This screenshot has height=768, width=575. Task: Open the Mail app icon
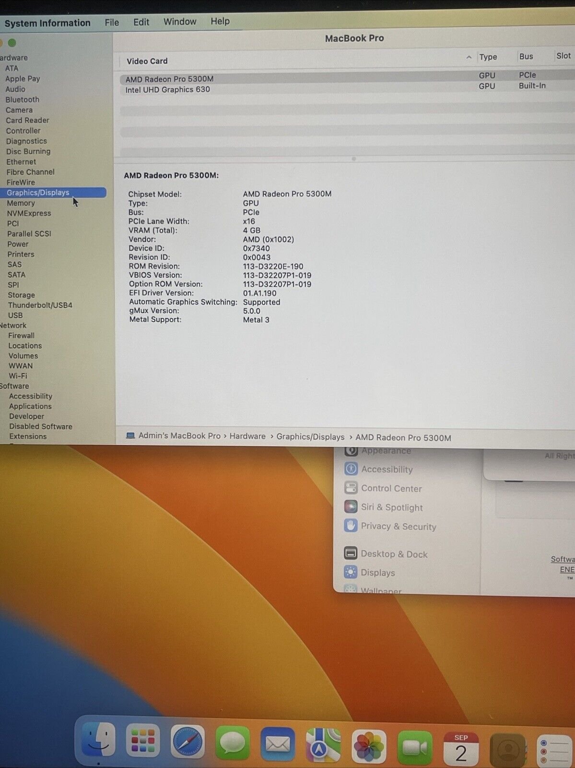coord(278,744)
